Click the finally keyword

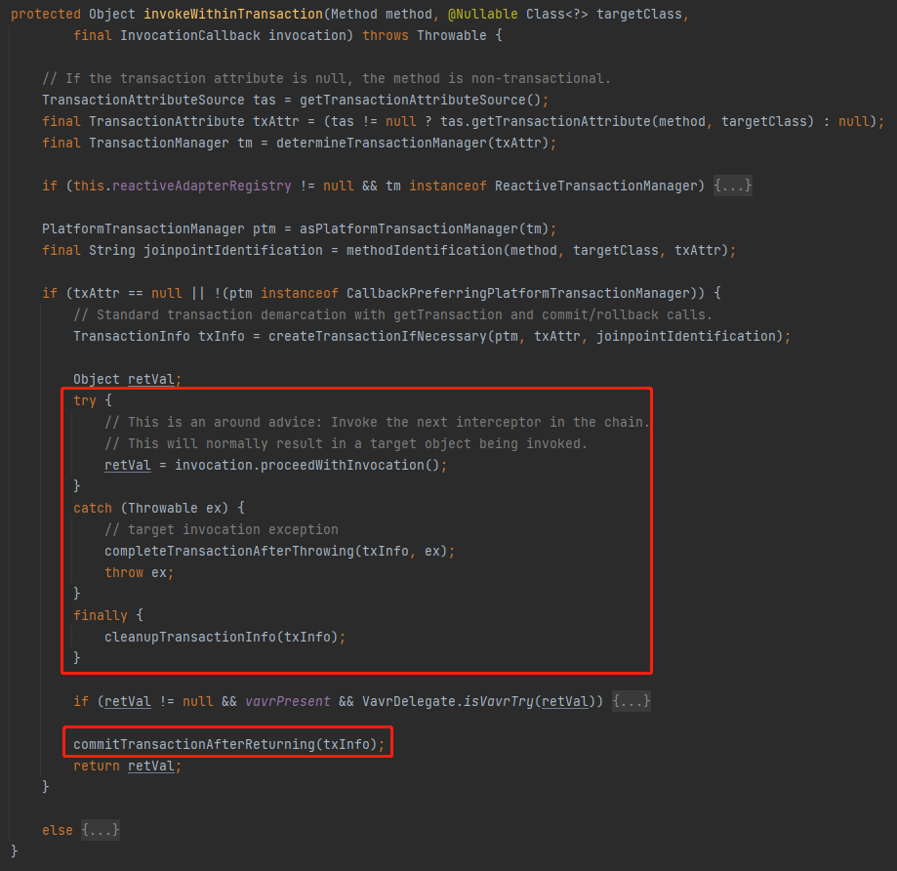point(101,616)
